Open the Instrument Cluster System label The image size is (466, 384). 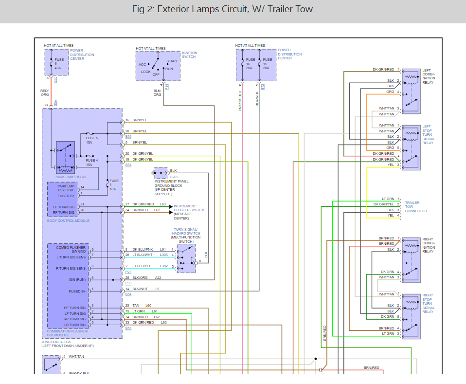tap(189, 210)
